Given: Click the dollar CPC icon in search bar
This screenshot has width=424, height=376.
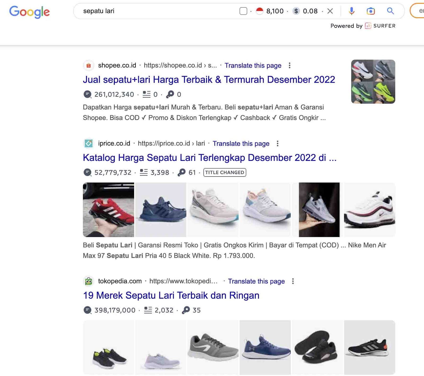Looking at the screenshot, I should click(x=296, y=11).
